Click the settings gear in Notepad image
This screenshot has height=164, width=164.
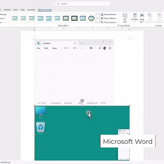pyautogui.click(x=110, y=48)
